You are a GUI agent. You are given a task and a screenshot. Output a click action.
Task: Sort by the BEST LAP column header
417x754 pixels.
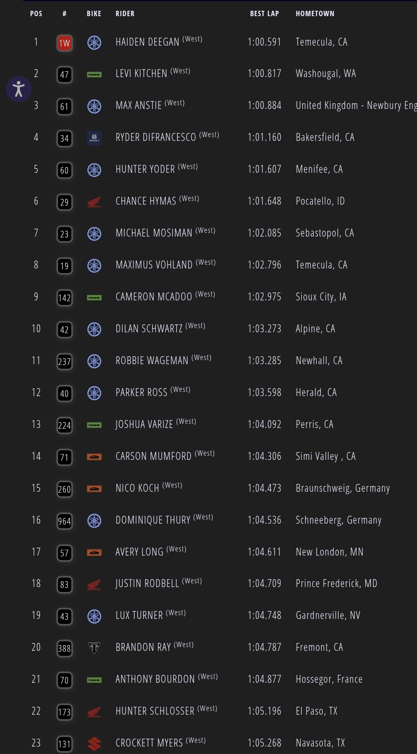264,14
